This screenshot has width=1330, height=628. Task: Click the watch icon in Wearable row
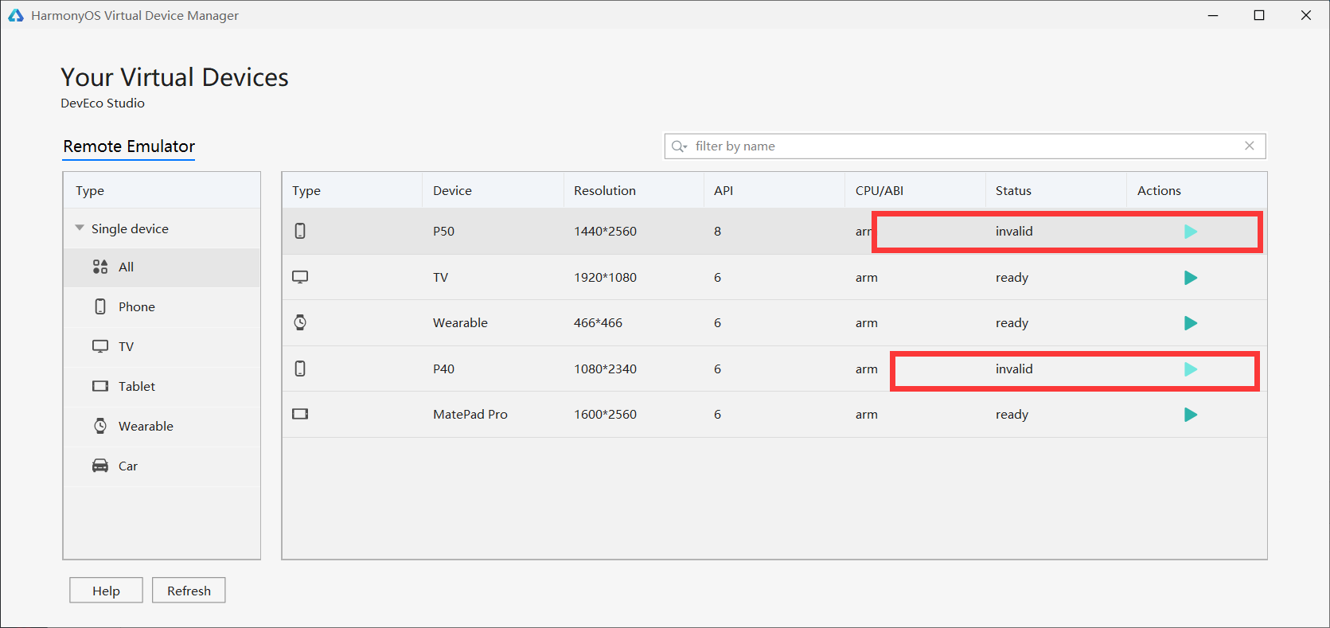point(300,322)
